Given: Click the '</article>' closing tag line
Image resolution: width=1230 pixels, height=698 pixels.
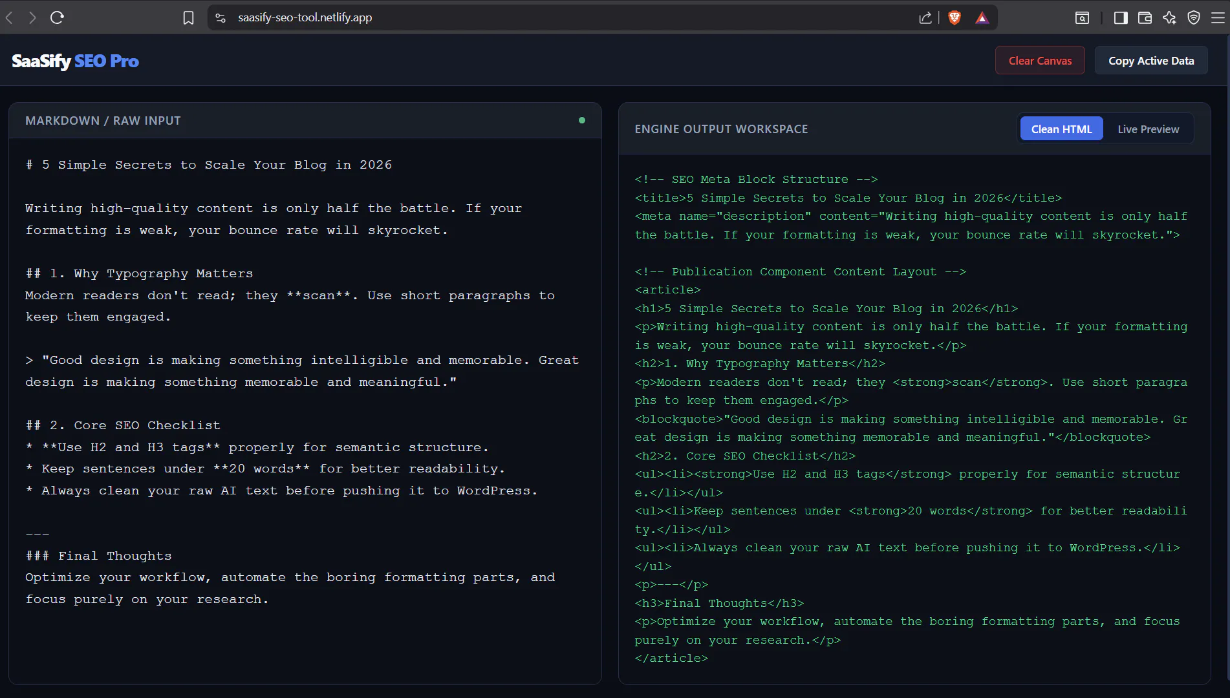Looking at the screenshot, I should coord(671,658).
